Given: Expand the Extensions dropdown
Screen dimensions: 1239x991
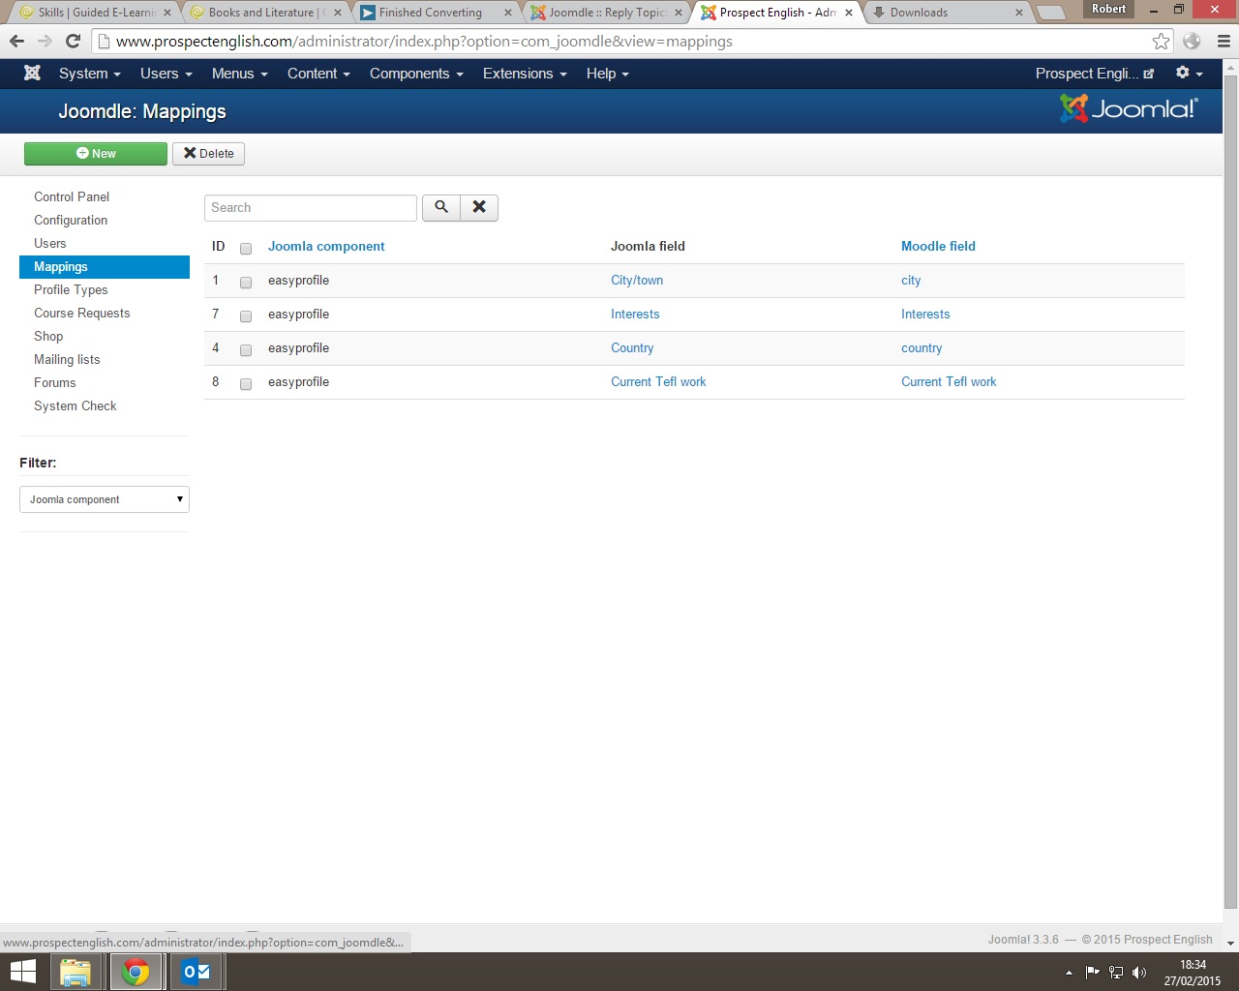Looking at the screenshot, I should [525, 74].
